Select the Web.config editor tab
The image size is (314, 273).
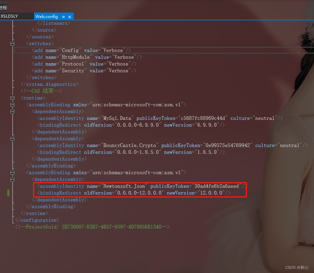coord(47,16)
